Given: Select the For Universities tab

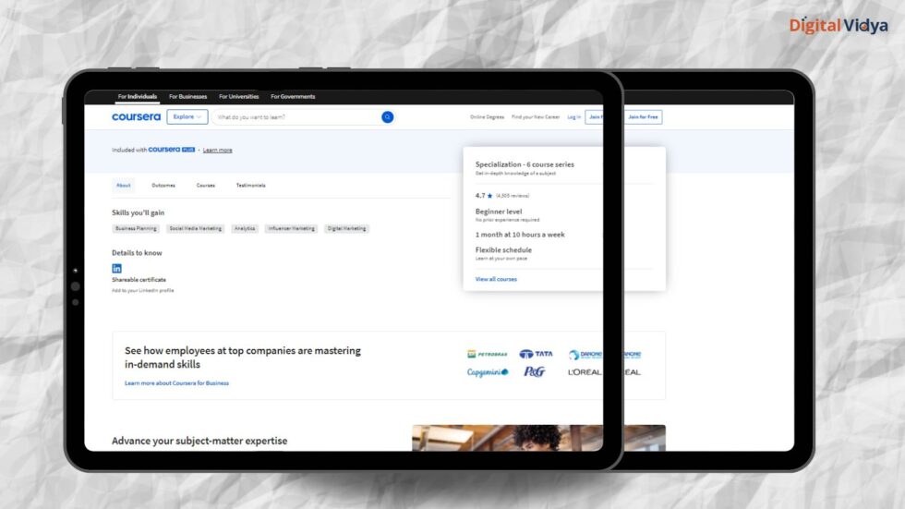Looking at the screenshot, I should tap(239, 96).
